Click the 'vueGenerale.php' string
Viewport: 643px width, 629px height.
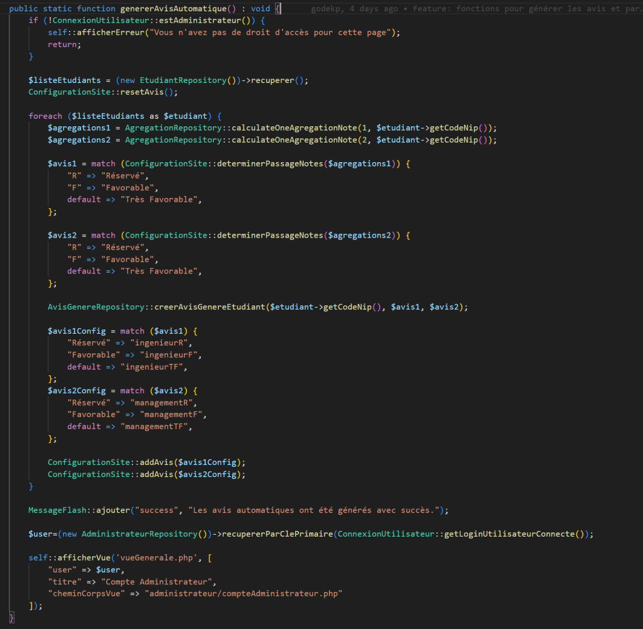pos(156,558)
